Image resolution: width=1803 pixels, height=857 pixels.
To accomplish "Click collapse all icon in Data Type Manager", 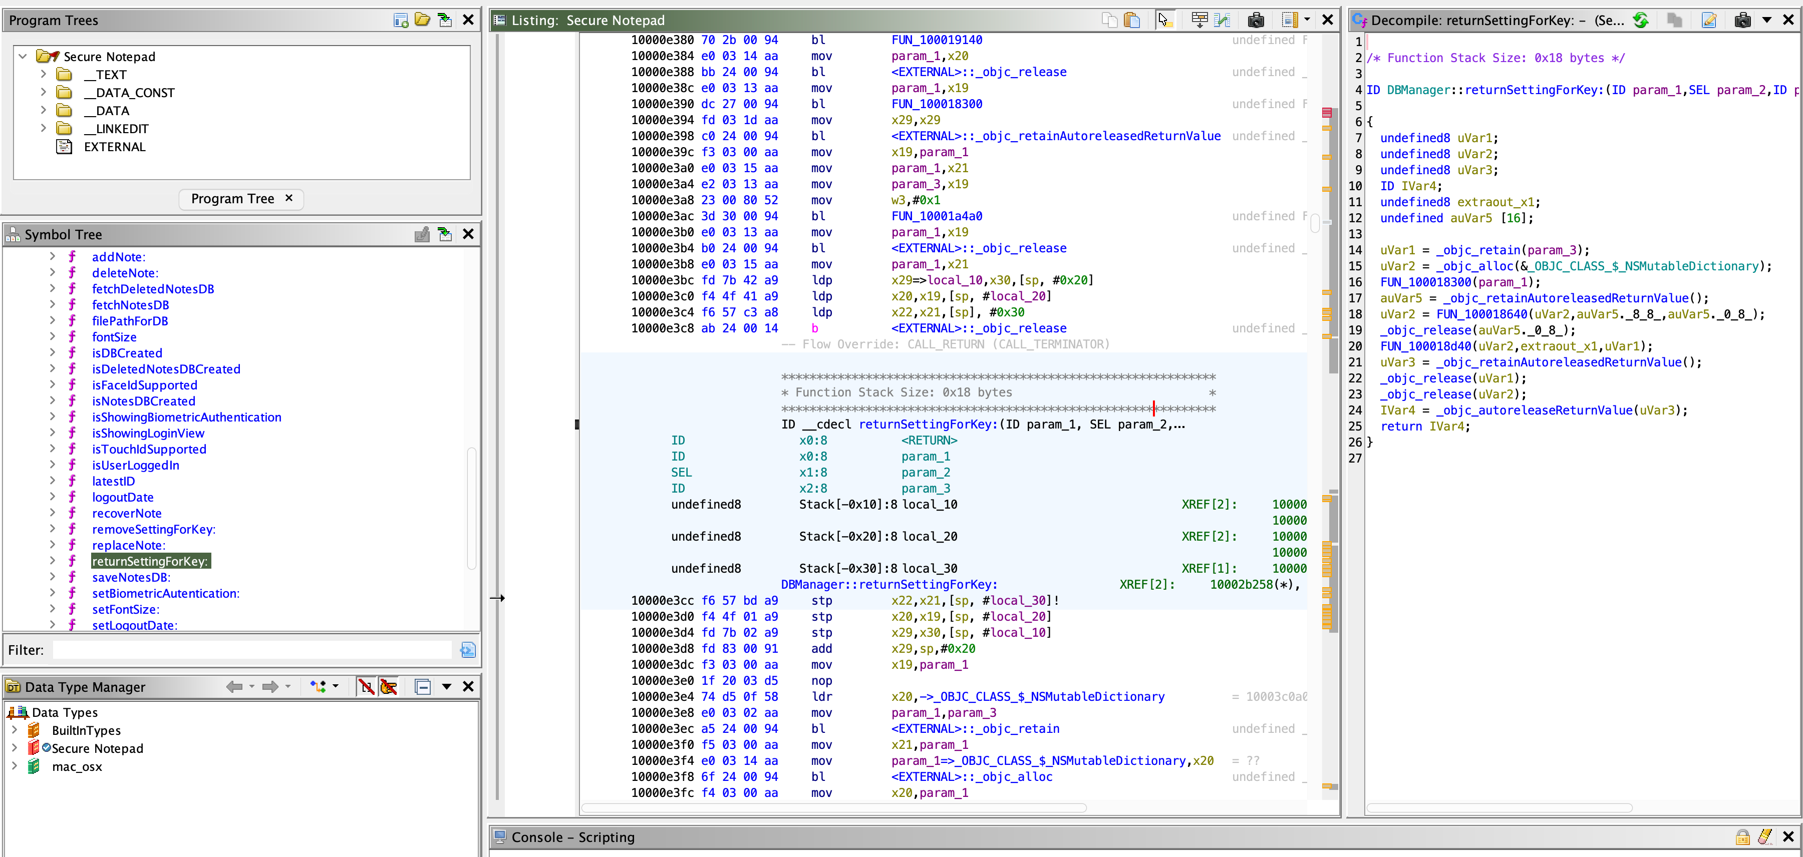I will [423, 687].
